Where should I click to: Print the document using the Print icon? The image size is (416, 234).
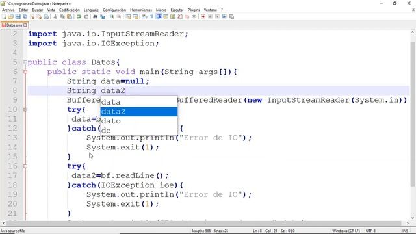[46, 16]
